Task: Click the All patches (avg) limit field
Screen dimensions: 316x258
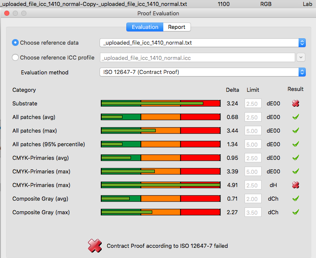Action: click(253, 117)
